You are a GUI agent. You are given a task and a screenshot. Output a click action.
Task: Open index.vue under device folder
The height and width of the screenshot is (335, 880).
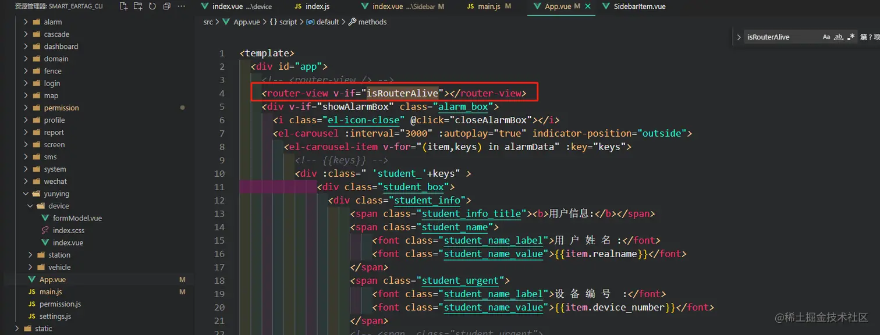68,243
